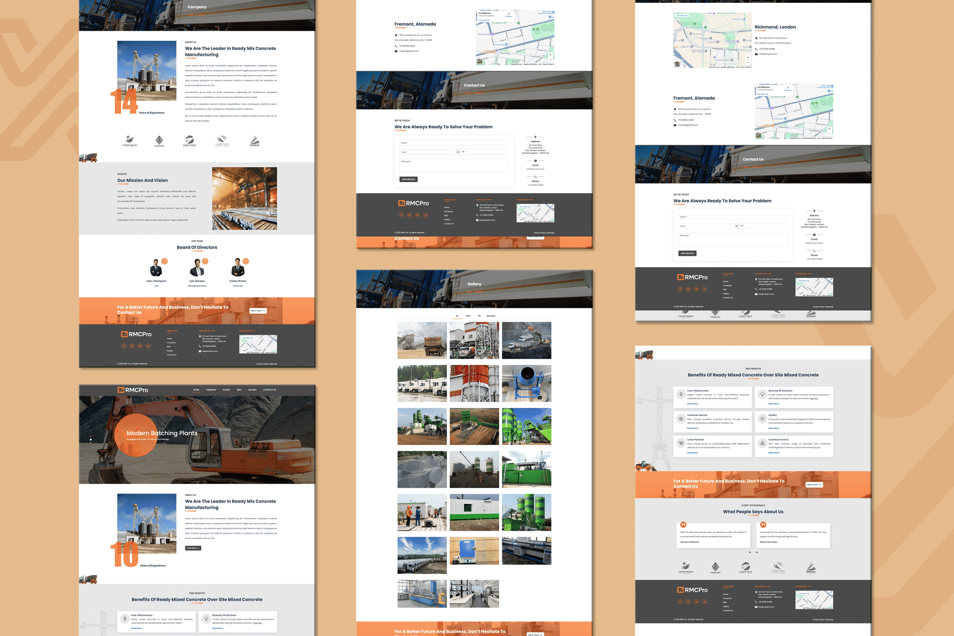This screenshot has height=636, width=954.
Task: Open the blue concrete mixer gallery photo
Action: (526, 383)
